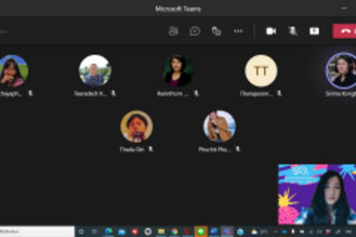The image size is (356, 237).
Task: Click the Thada participant avatar
Action: pyautogui.click(x=136, y=127)
